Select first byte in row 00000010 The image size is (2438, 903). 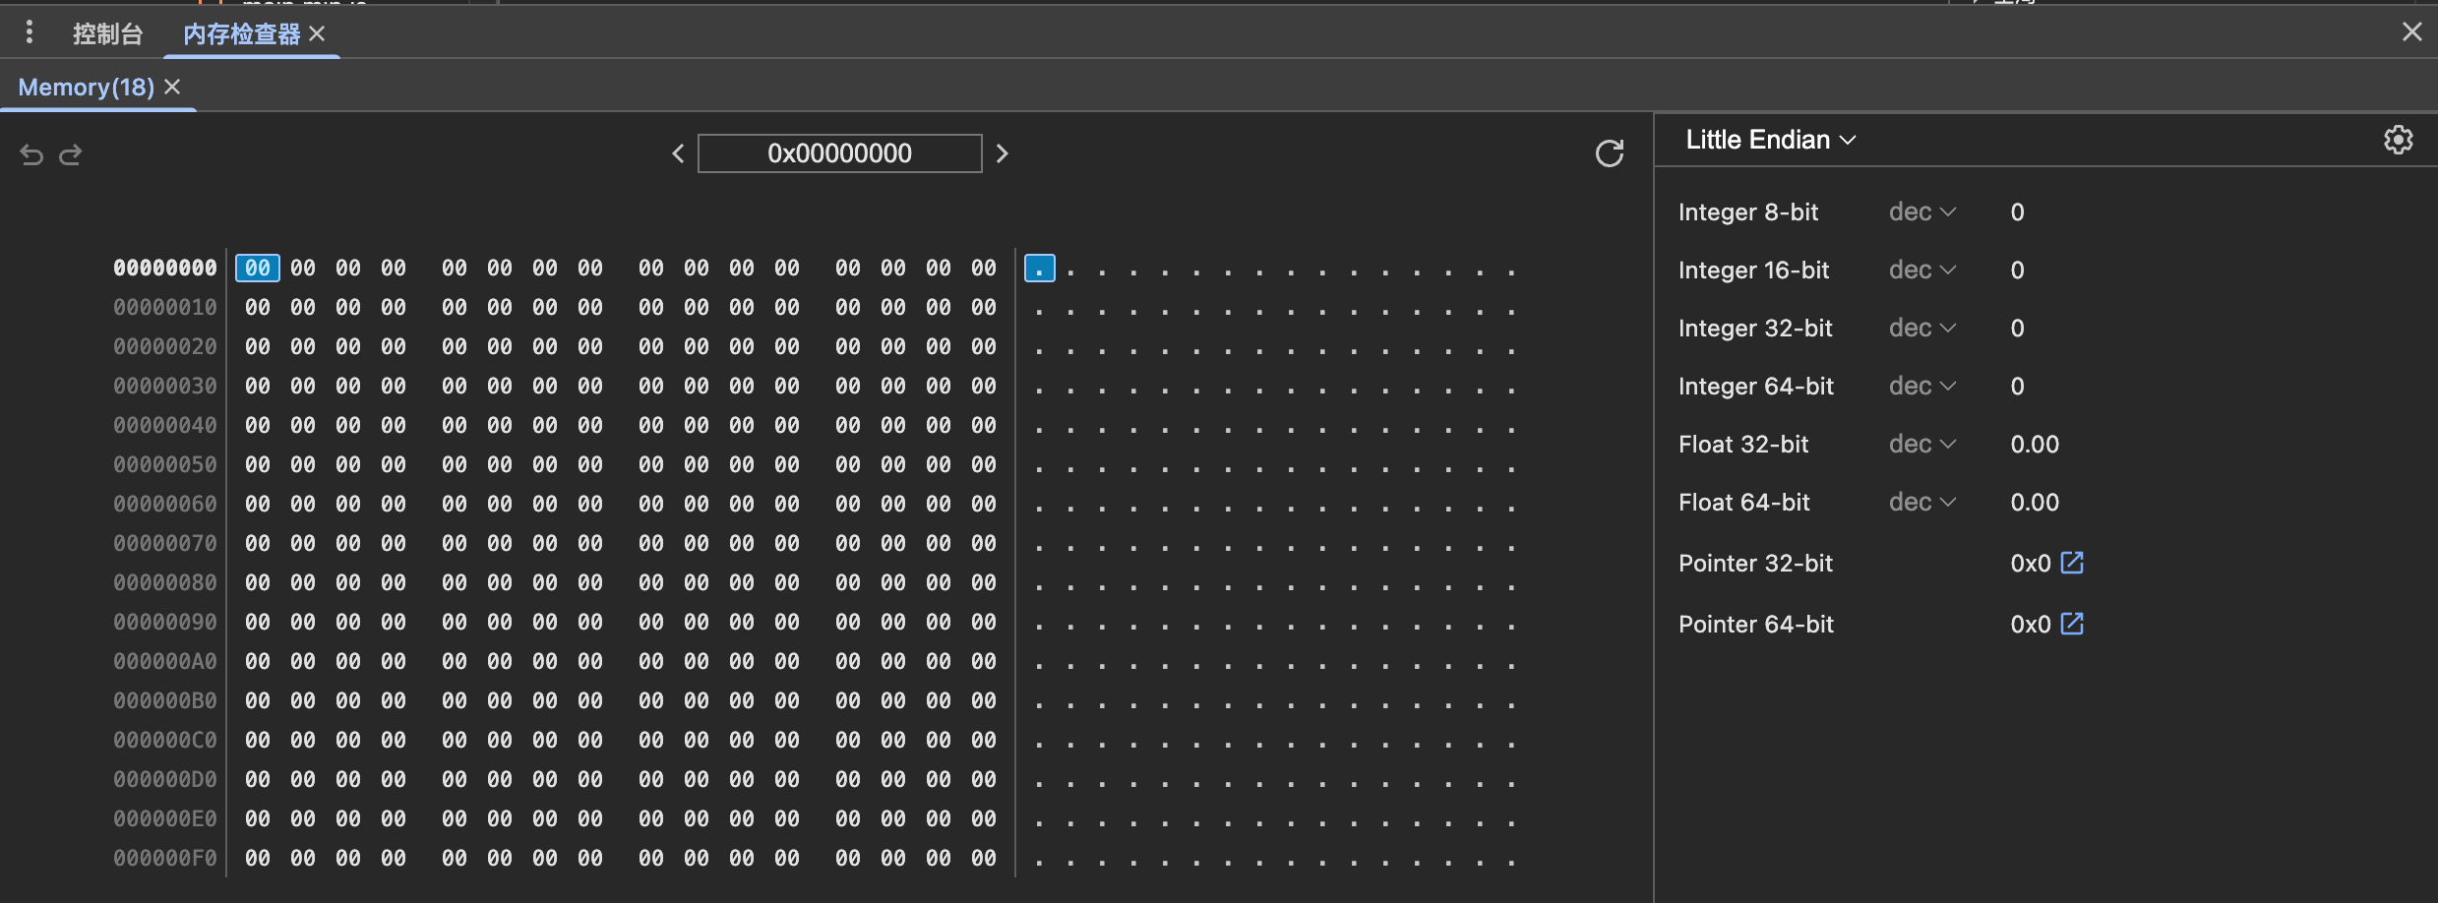pos(258,308)
